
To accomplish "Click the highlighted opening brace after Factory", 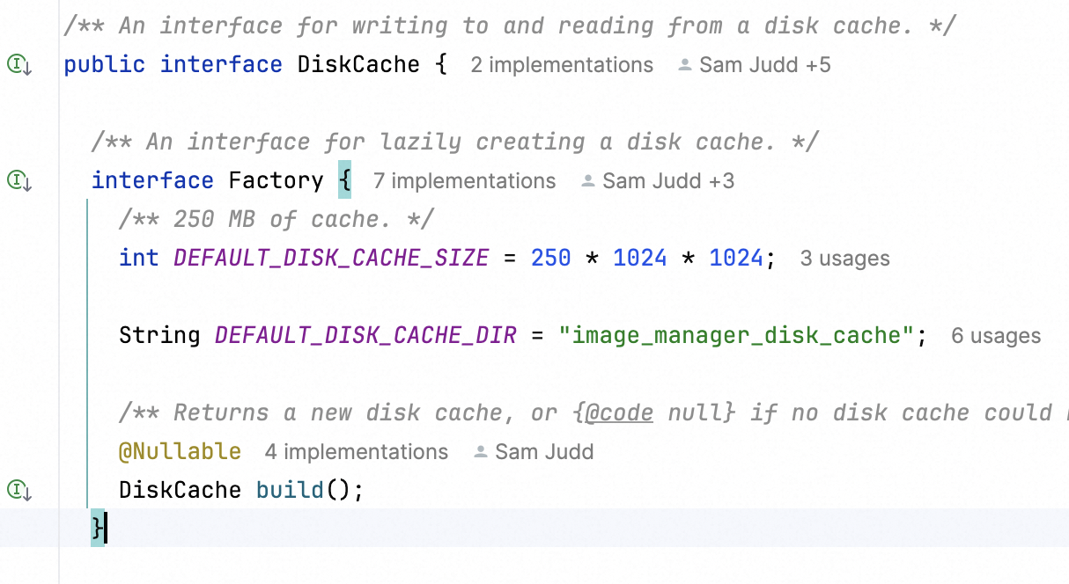I will (x=344, y=181).
